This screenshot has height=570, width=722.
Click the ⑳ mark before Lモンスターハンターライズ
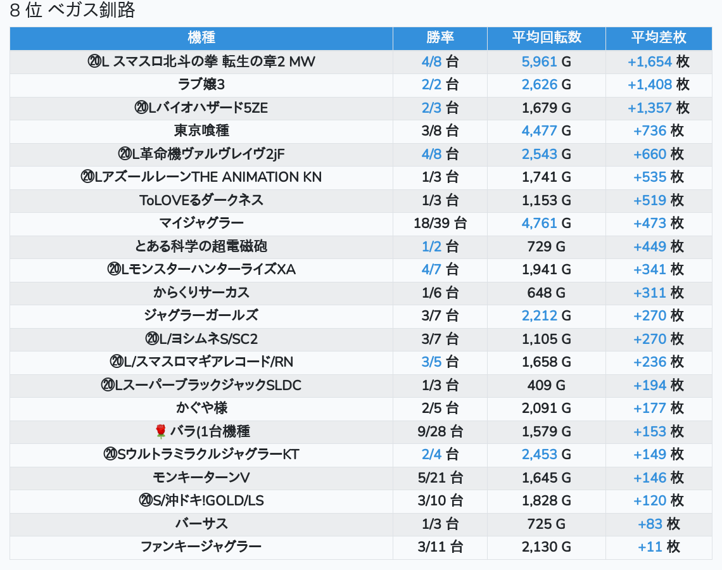tap(114, 270)
